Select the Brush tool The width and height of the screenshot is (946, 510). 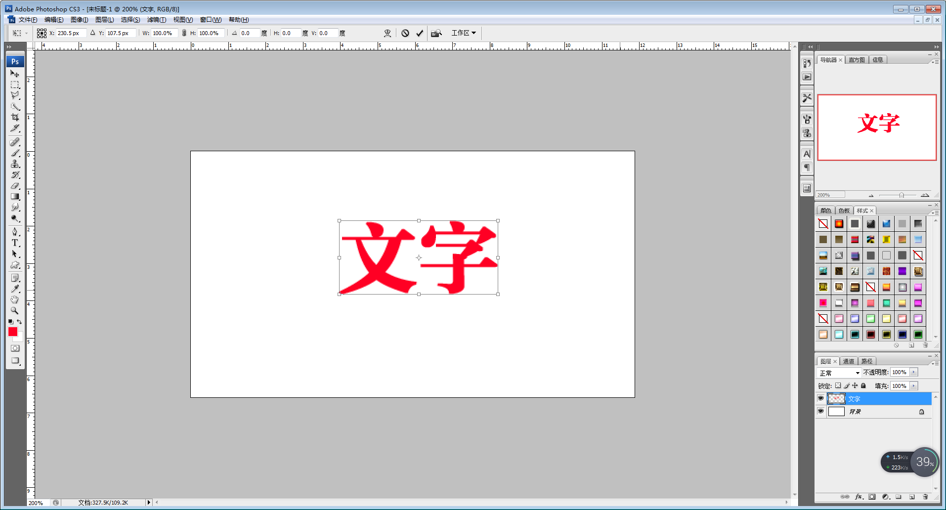(x=15, y=153)
